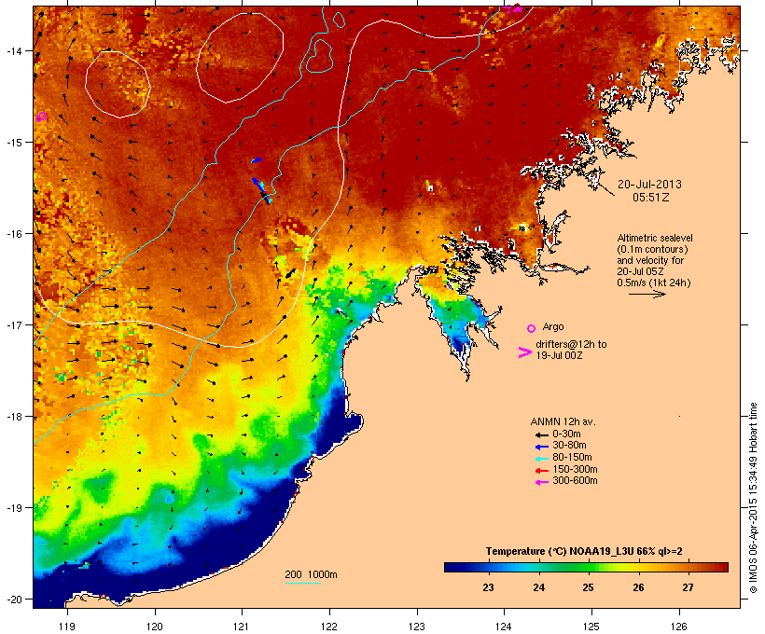This screenshot has height=634, width=765.
Task: Click the red 150-300m legend arrow
Action: tap(541, 471)
